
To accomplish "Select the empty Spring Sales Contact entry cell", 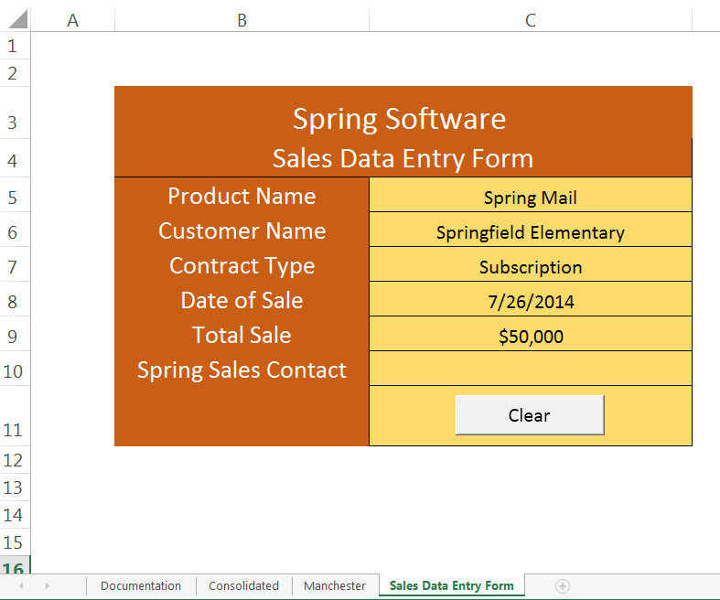I will (x=531, y=370).
